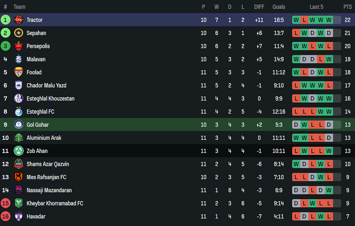Select Nassaji Mazandaran team name
Viewport: 355px width, 226px height.
coord(49,190)
